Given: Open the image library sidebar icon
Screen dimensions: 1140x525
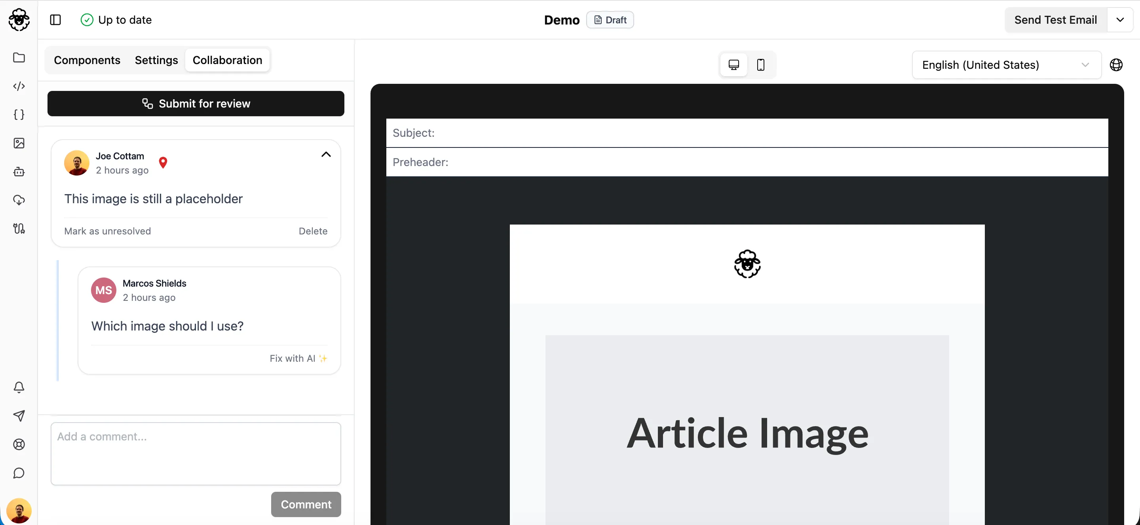Looking at the screenshot, I should click(x=19, y=143).
